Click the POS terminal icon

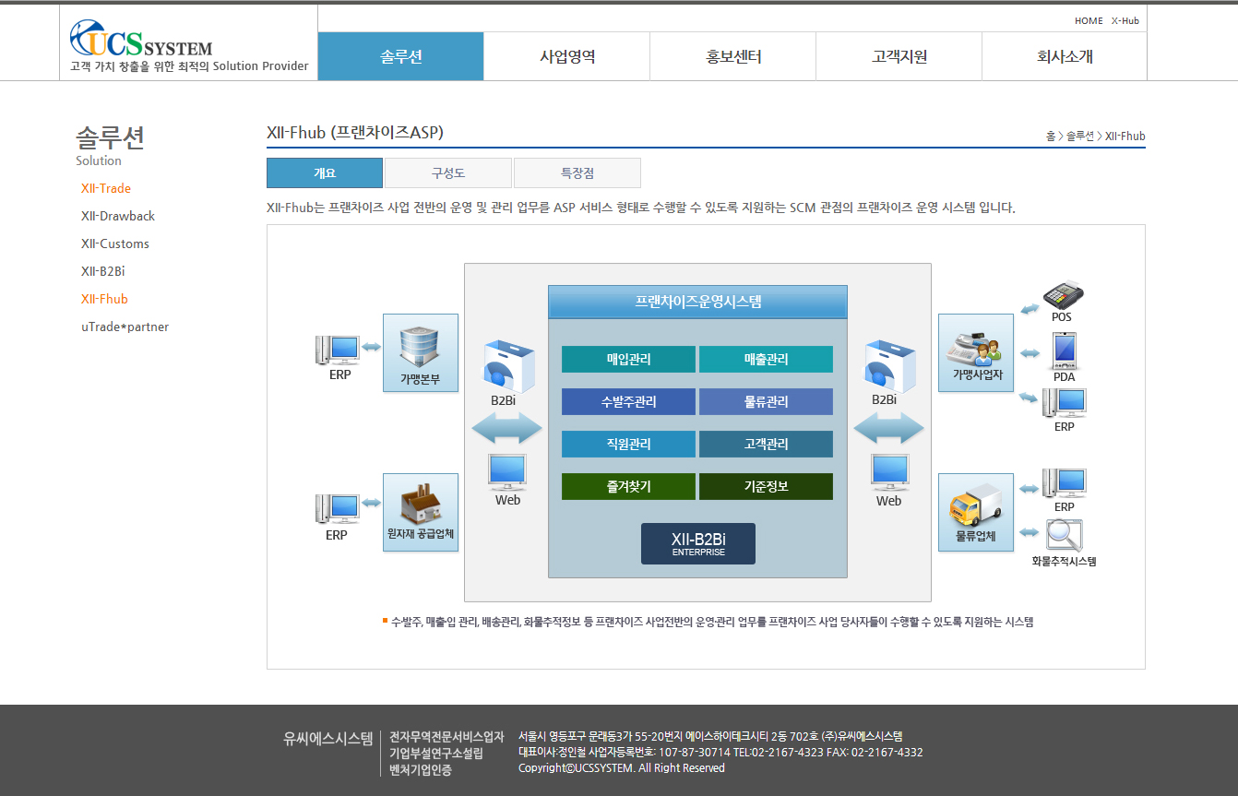[1063, 296]
